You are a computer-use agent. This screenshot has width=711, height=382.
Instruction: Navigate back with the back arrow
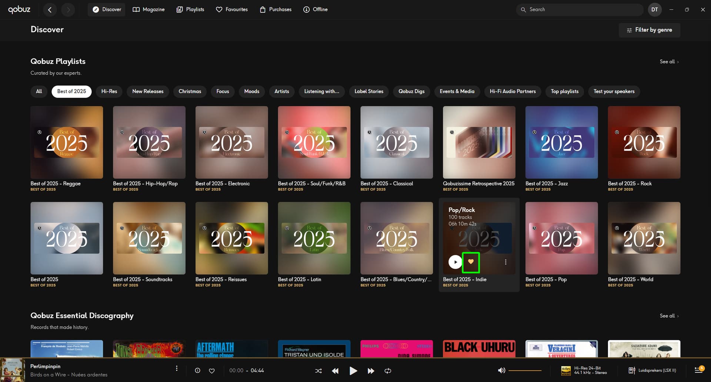[x=50, y=10]
